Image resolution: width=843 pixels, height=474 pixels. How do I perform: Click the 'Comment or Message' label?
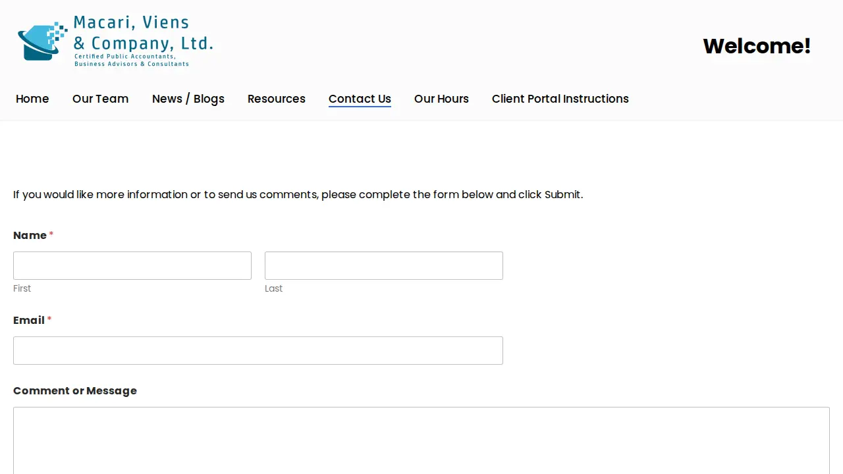pyautogui.click(x=75, y=390)
